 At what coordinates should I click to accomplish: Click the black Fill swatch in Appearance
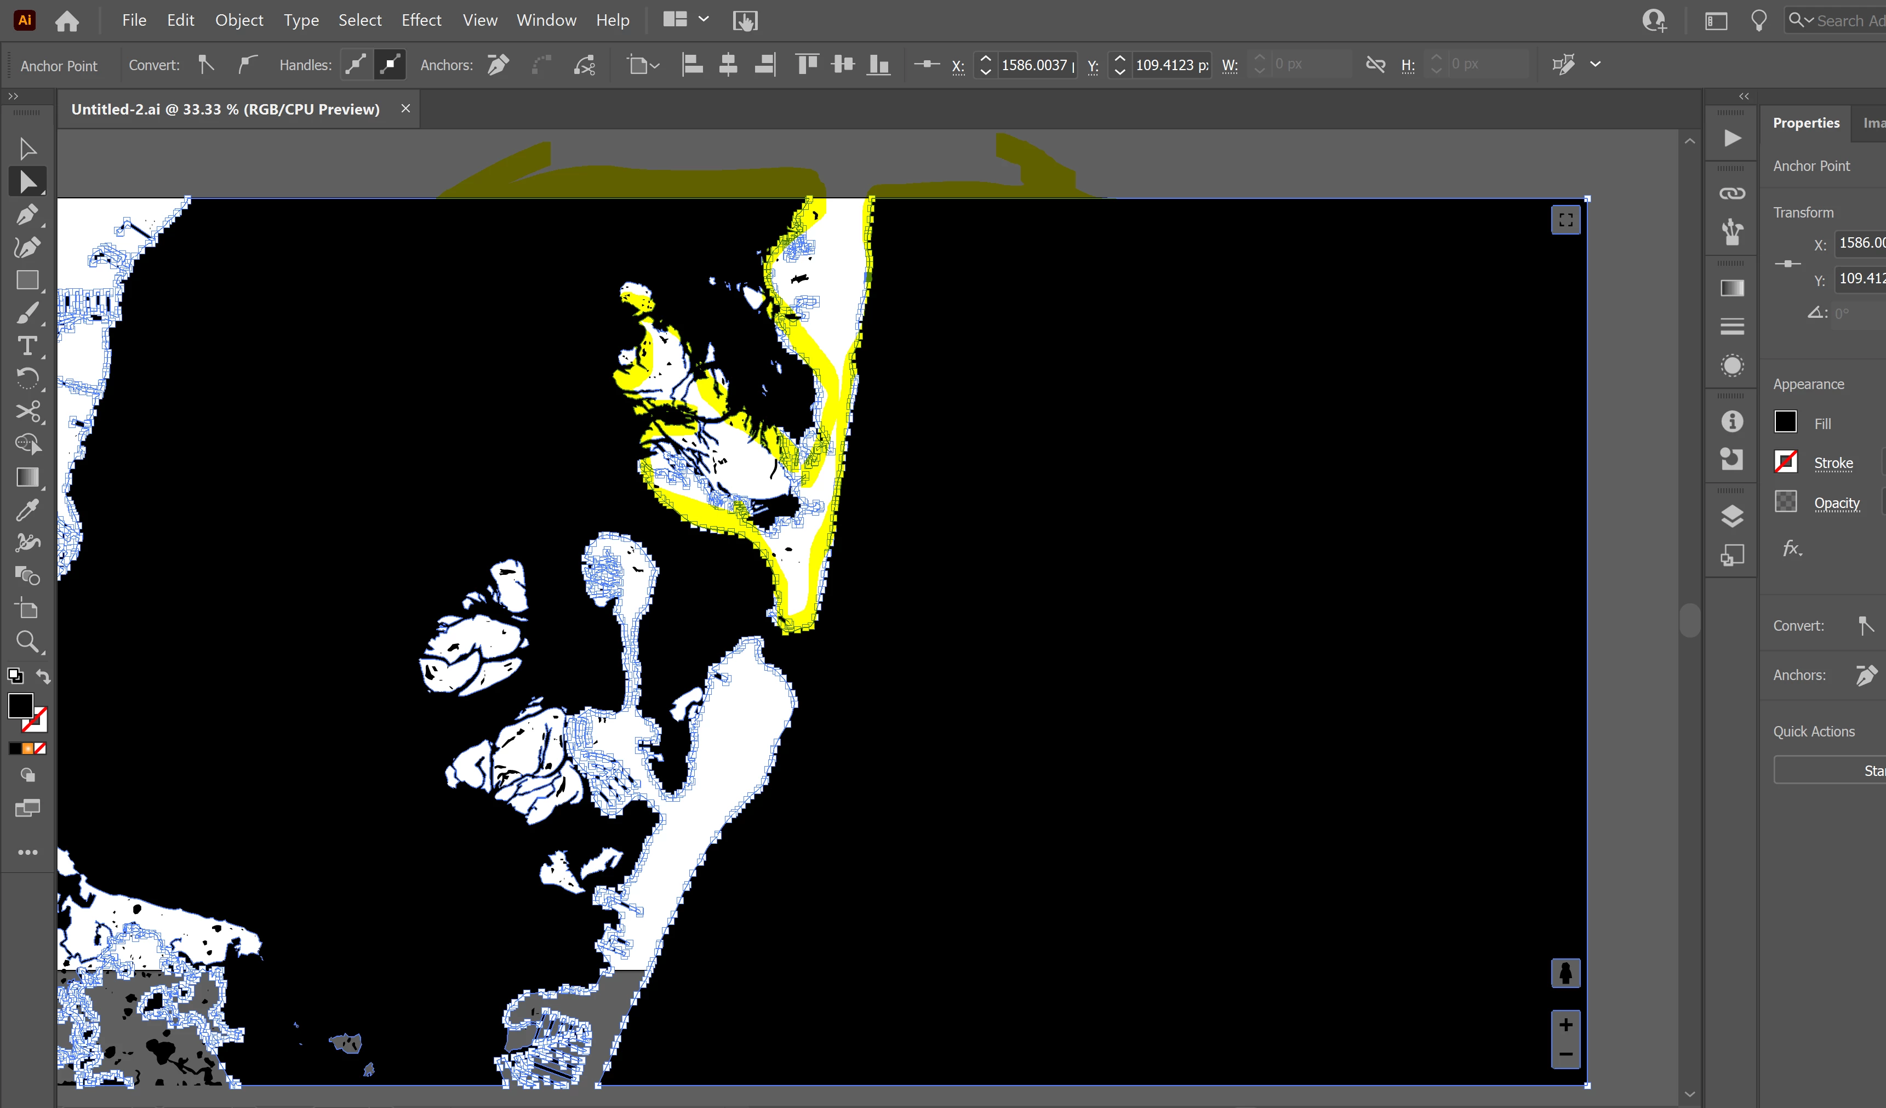tap(1785, 422)
